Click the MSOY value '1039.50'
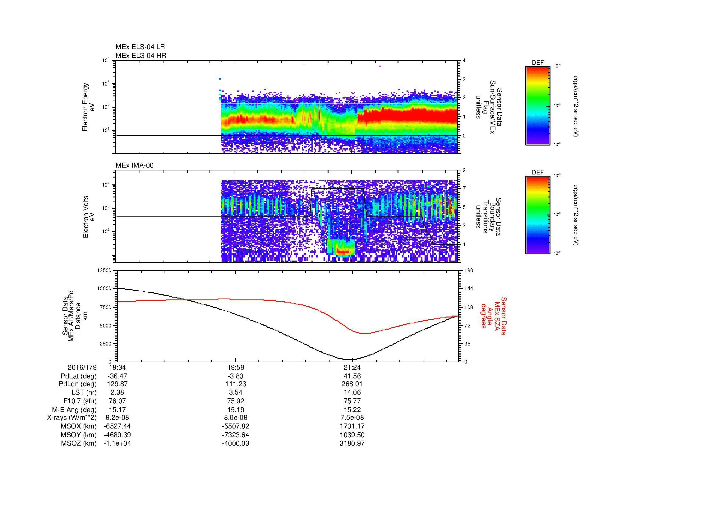Screen dimensions: 727x514 tap(352, 435)
